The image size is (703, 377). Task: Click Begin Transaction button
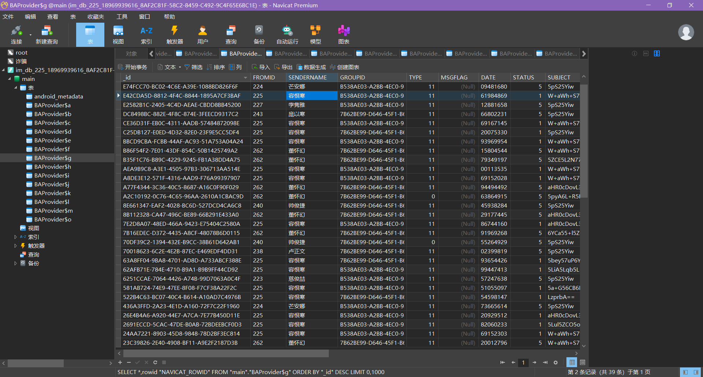point(133,67)
